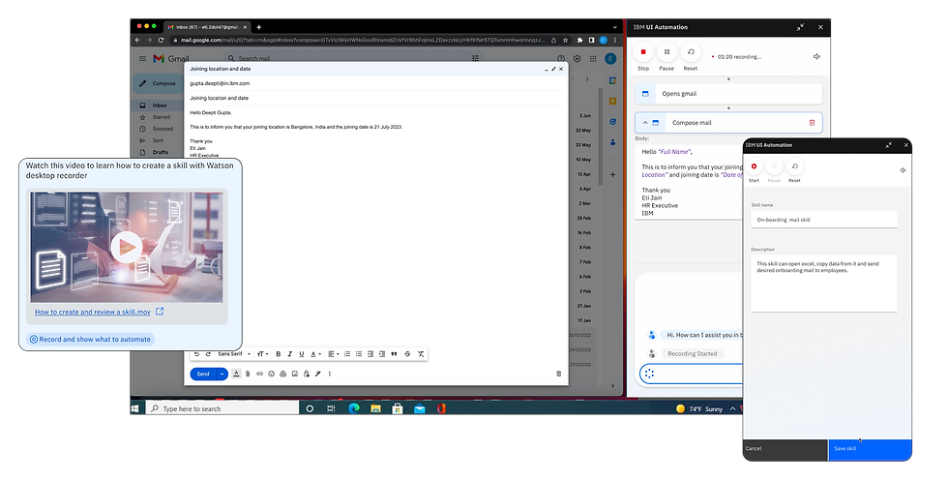Save the skill
948x480 pixels.
[870, 449]
